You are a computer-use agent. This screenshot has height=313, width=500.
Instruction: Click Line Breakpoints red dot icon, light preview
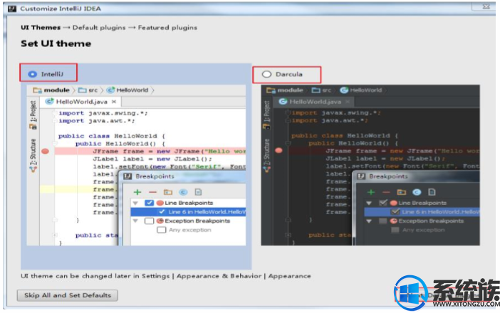(160, 203)
